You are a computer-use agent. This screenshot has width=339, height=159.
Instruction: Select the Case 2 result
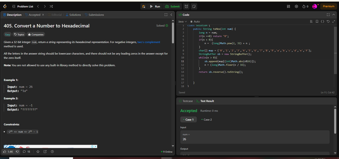(207, 120)
